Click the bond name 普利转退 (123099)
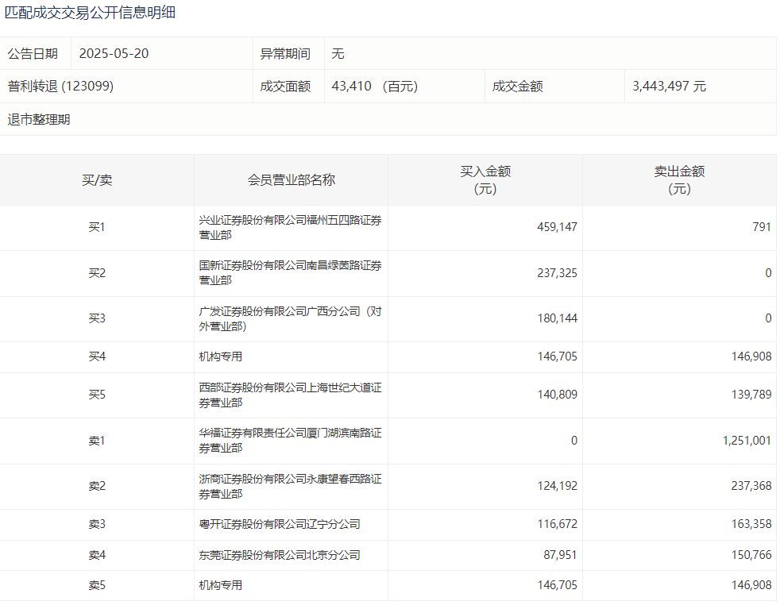The image size is (780, 605). pos(60,87)
